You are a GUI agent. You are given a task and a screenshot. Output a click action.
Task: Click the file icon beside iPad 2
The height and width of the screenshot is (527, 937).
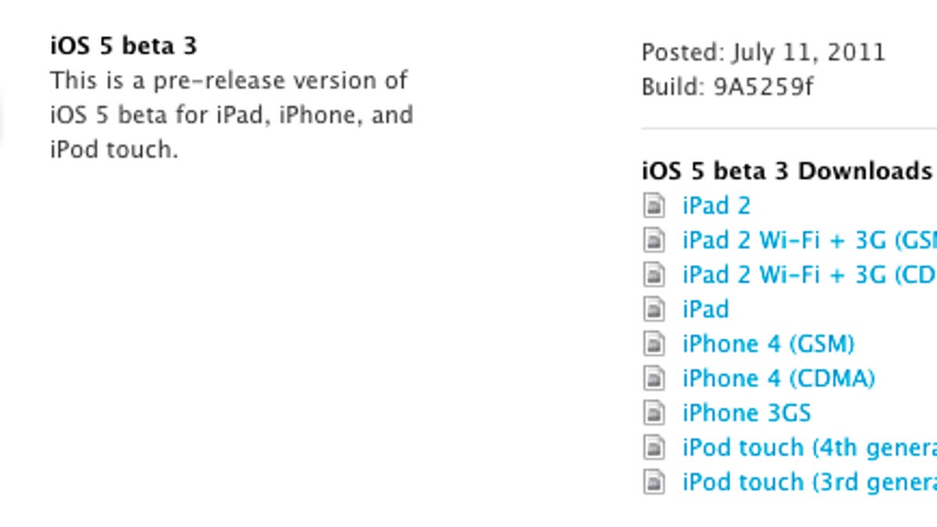pos(656,205)
